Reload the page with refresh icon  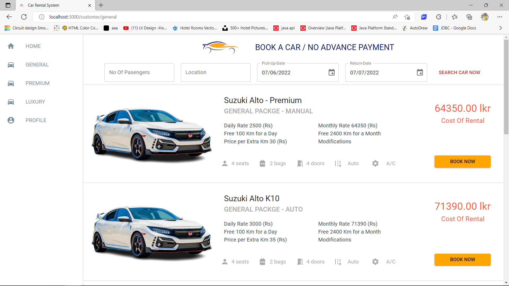(x=24, y=17)
